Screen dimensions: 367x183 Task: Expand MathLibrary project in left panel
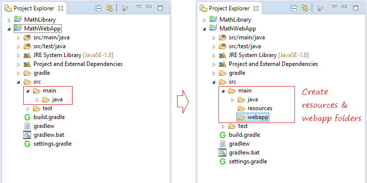coord(9,20)
